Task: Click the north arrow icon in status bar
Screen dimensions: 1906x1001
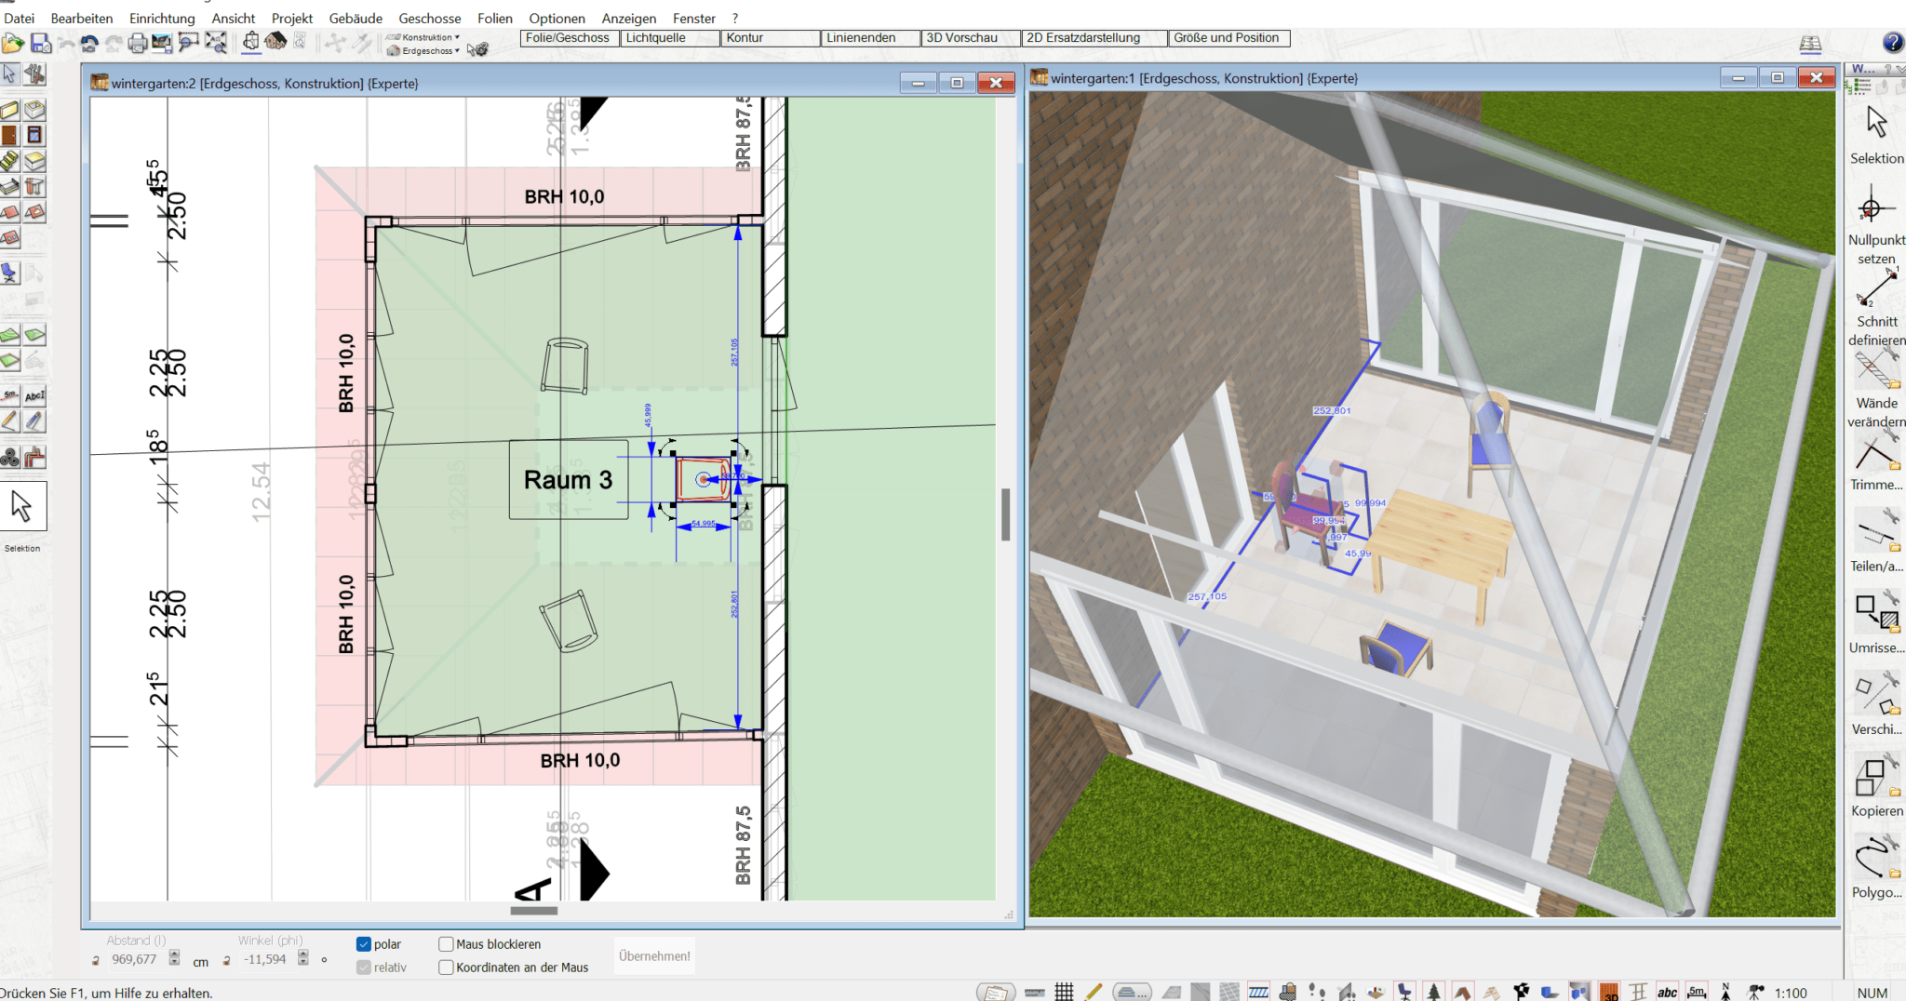Action: tap(1725, 992)
